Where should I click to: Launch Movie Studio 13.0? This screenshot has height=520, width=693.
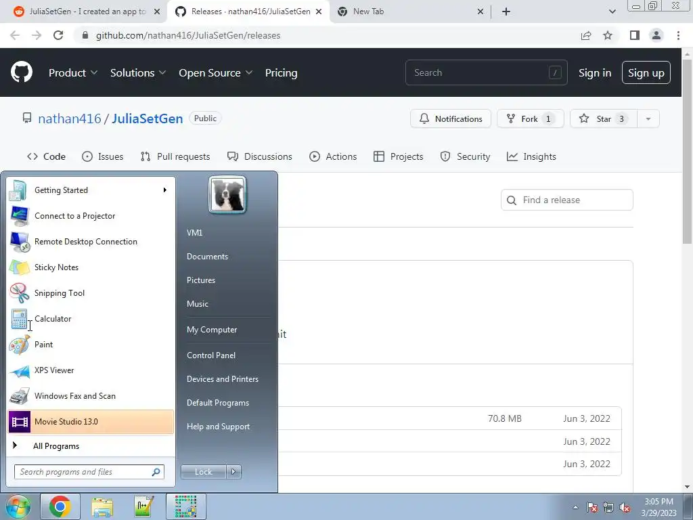coord(91,422)
